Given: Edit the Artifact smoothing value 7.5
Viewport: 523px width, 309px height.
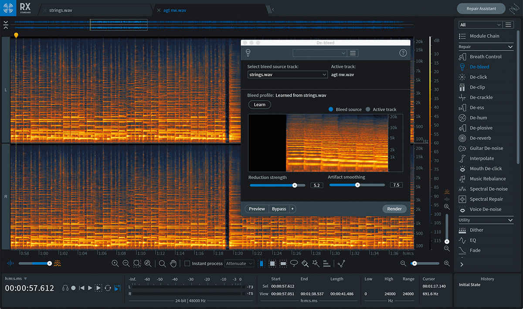Looking at the screenshot, I should point(396,185).
